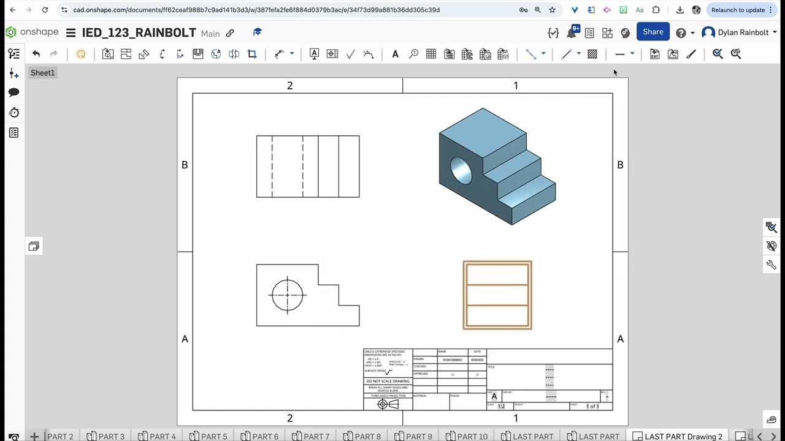Select the shaded isometric view
785x441 pixels.
point(497,167)
